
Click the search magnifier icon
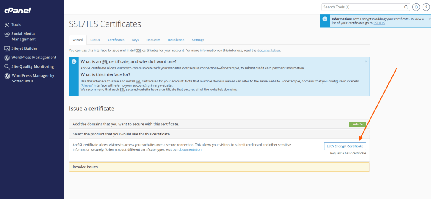point(406,7)
